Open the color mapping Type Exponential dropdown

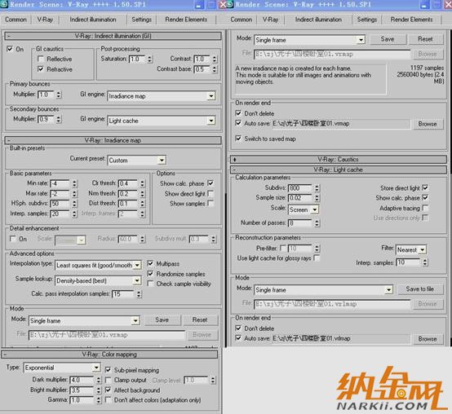pyautogui.click(x=61, y=368)
